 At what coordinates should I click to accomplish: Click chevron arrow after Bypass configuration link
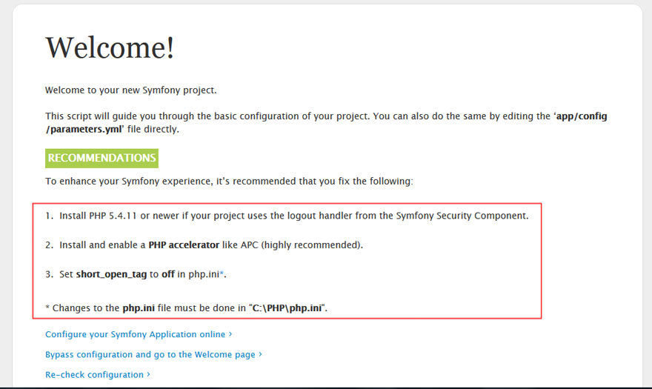click(x=260, y=354)
